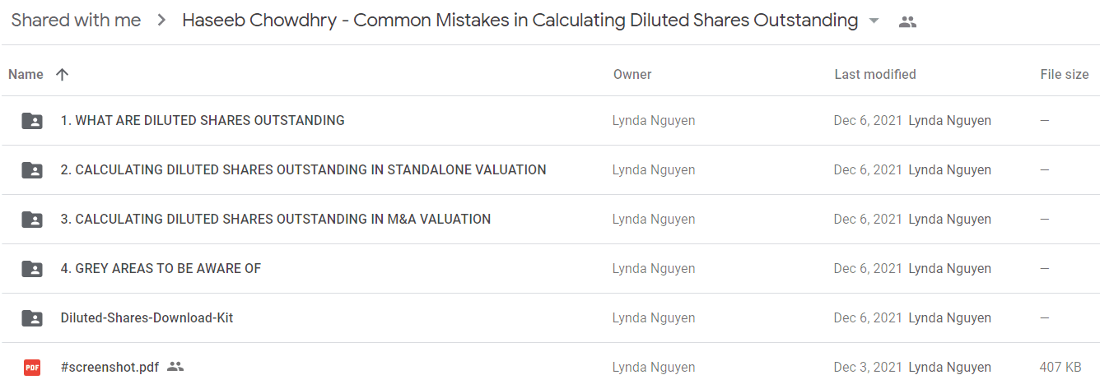Viewport: 1100px width, 389px height.
Task: Click the Diluted-Shares-Download-Kit folder icon
Action: point(32,318)
